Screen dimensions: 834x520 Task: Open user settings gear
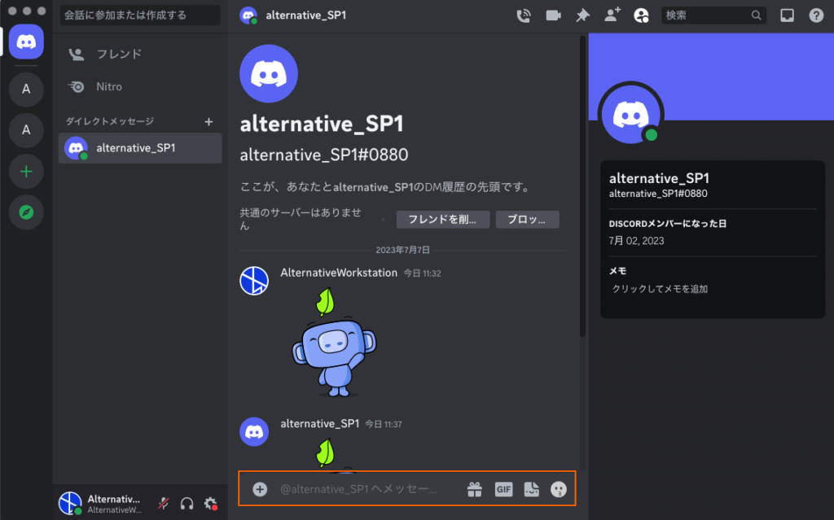coord(210,504)
